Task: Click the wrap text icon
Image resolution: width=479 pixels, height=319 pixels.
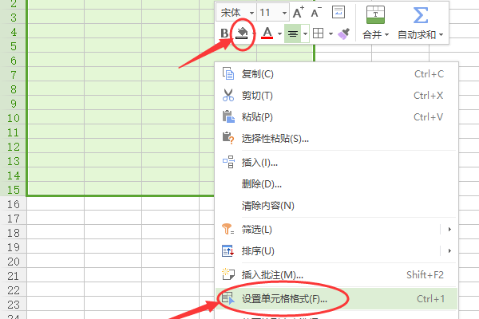Action: pos(338,12)
